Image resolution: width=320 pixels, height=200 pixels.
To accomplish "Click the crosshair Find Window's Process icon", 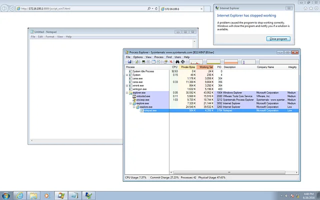I will click(x=182, y=61).
